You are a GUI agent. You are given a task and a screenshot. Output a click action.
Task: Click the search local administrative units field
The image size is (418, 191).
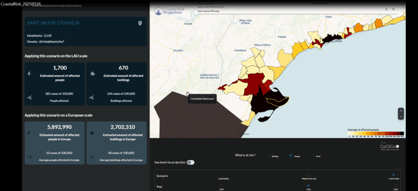pyautogui.click(x=290, y=11)
